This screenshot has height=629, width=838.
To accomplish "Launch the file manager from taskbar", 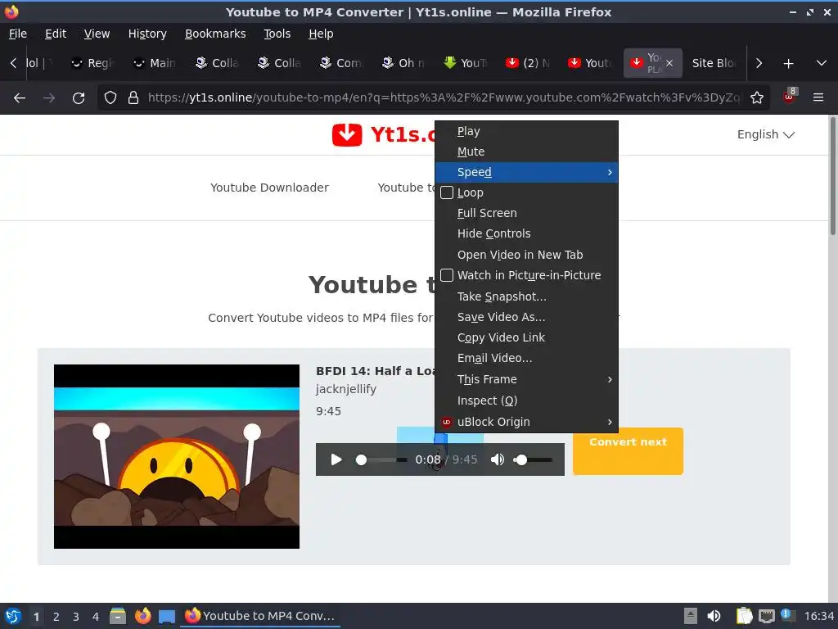I will coord(118,616).
